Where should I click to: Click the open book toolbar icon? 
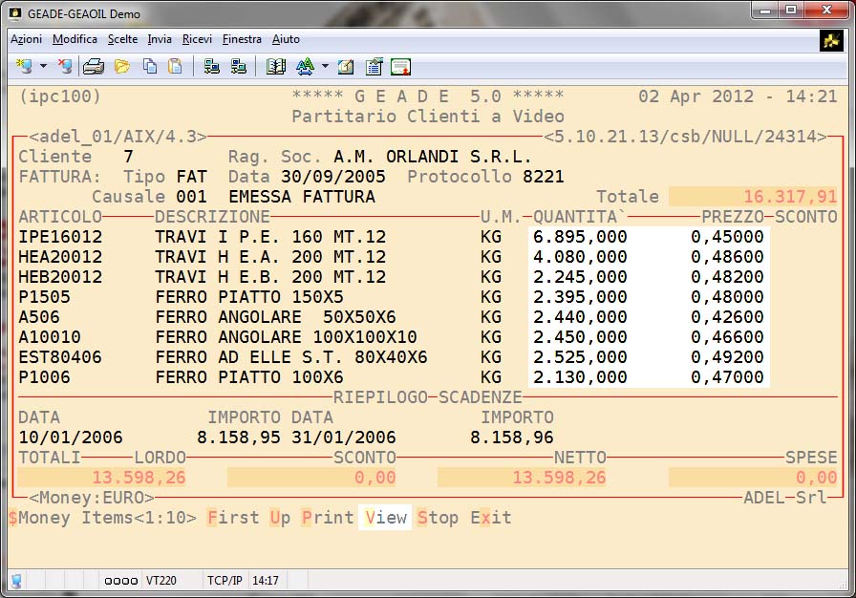pos(276,67)
